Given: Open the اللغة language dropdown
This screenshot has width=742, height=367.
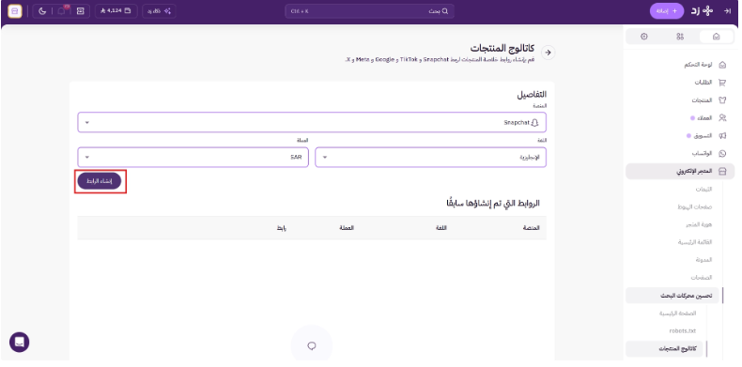Looking at the screenshot, I should pyautogui.click(x=430, y=157).
